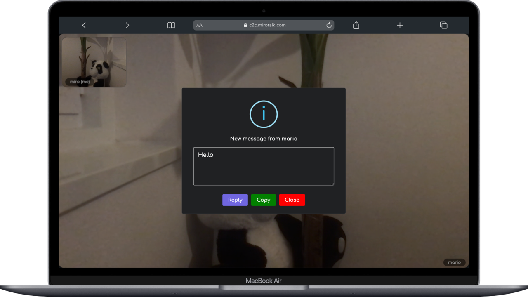The height and width of the screenshot is (297, 528).
Task: Click the forward navigation arrow
Action: [x=127, y=25]
